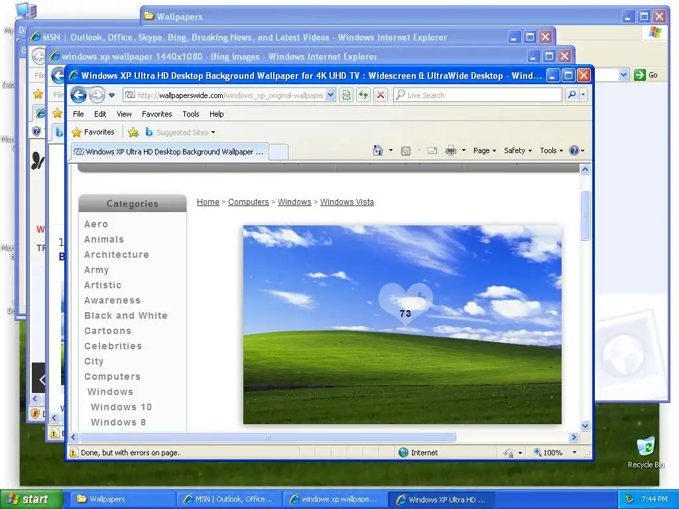
Task: Select the Black and White category
Action: tap(125, 315)
